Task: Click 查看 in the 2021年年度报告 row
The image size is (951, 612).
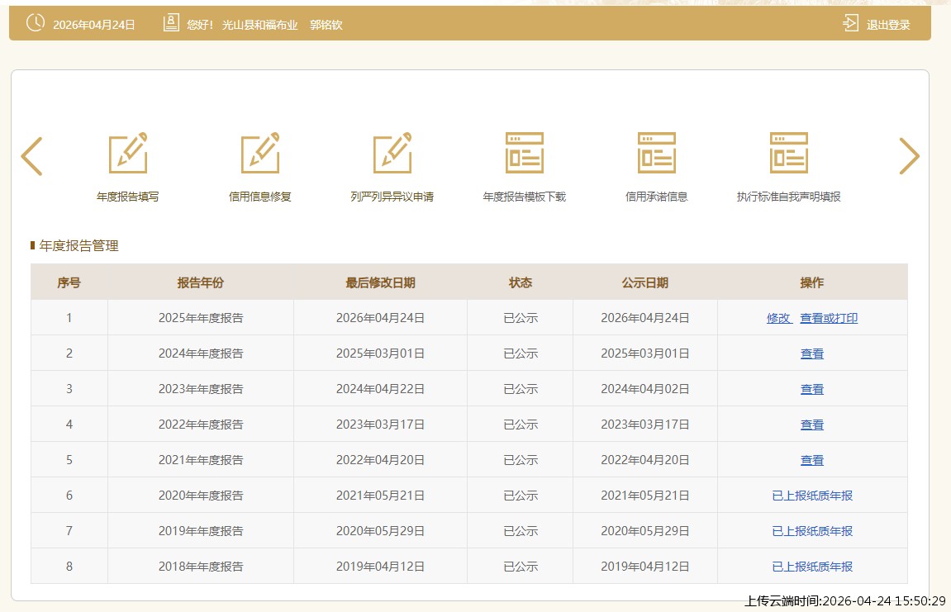Action: click(x=812, y=460)
